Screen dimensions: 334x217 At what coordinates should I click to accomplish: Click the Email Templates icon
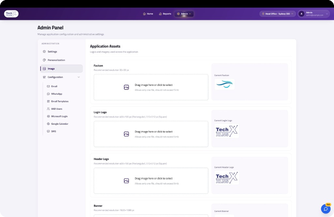tap(48, 101)
